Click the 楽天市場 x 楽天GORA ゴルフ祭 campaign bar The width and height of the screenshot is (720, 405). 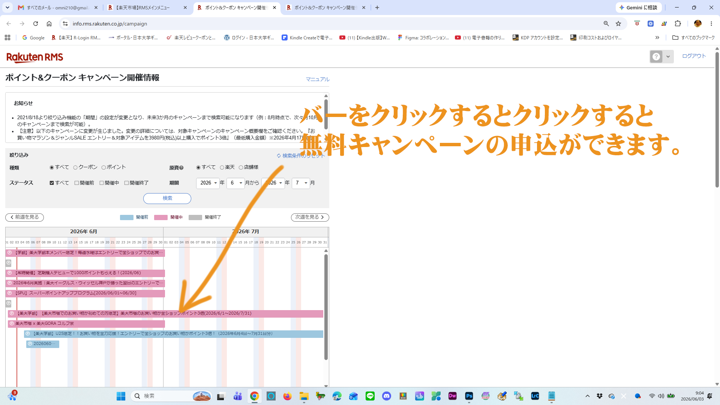pyautogui.click(x=86, y=323)
